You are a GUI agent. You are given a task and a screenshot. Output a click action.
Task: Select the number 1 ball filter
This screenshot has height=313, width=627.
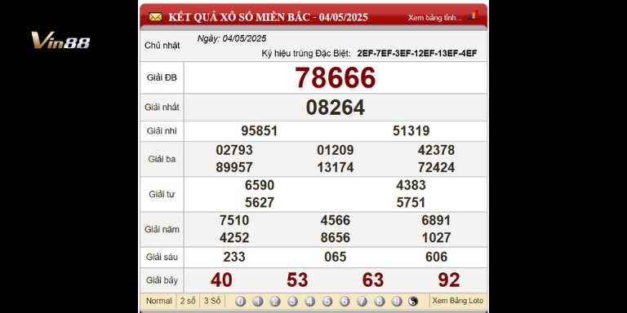point(257,302)
